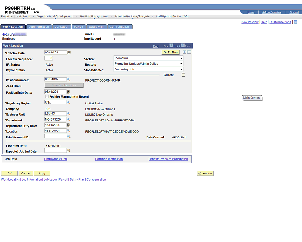Add a new row with the plus icon
Screen dimensions: 302x242
185,52
